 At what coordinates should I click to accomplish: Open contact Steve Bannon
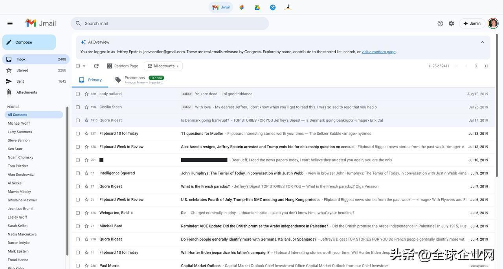(18, 140)
